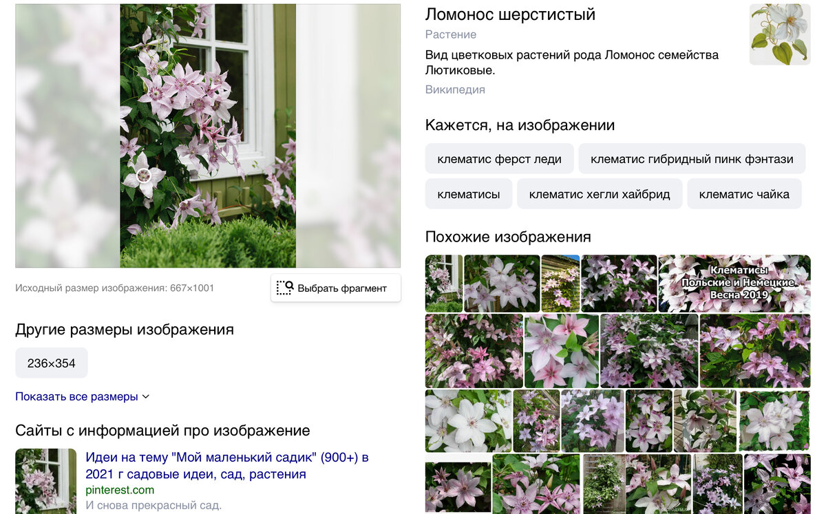This screenshot has width=826, height=514.
Task: Open the large white clematis similar image
Action: click(x=468, y=420)
